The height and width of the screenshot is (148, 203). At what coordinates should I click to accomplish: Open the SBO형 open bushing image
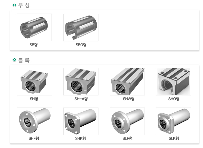(x=81, y=27)
